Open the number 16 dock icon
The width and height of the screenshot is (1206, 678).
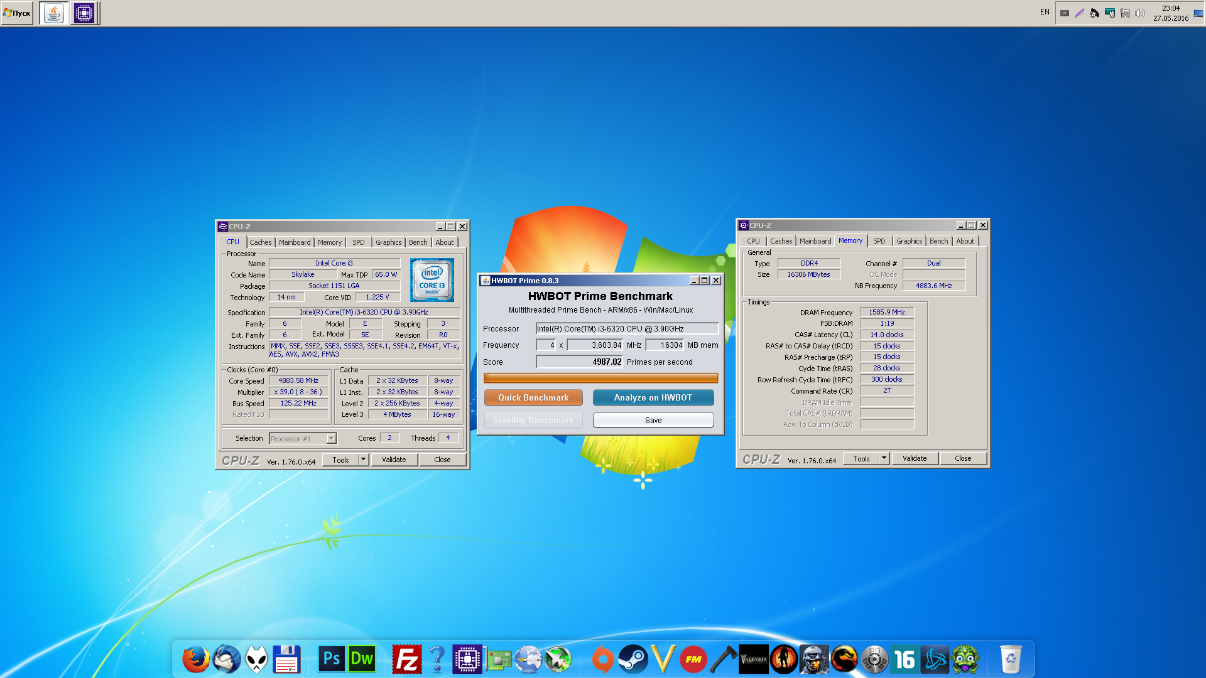point(905,660)
